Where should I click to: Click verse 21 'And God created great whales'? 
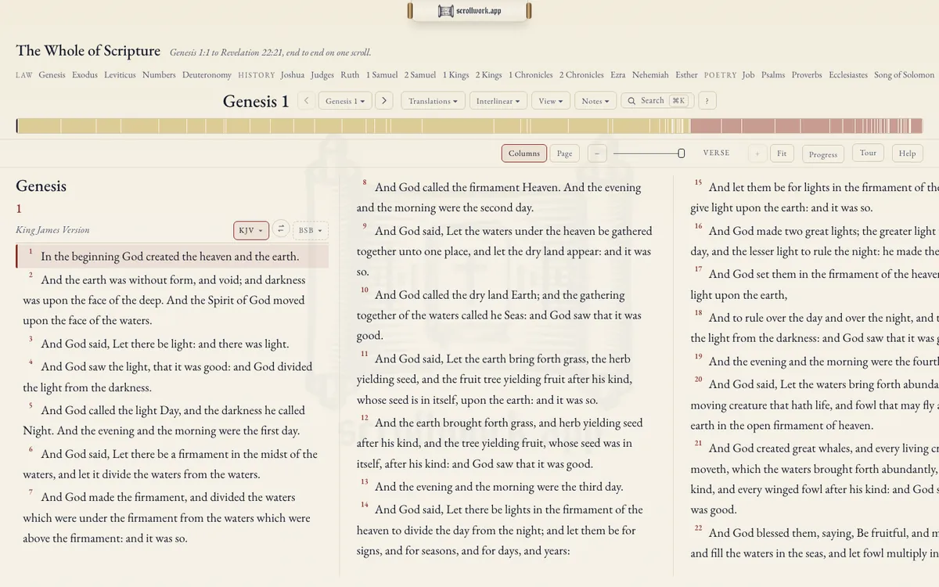coord(814,478)
